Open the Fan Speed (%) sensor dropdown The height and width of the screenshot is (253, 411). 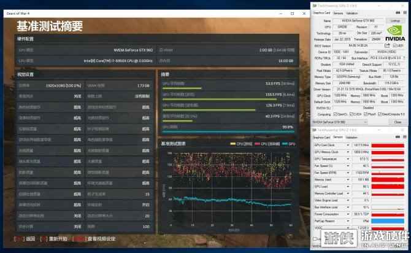click(x=348, y=166)
